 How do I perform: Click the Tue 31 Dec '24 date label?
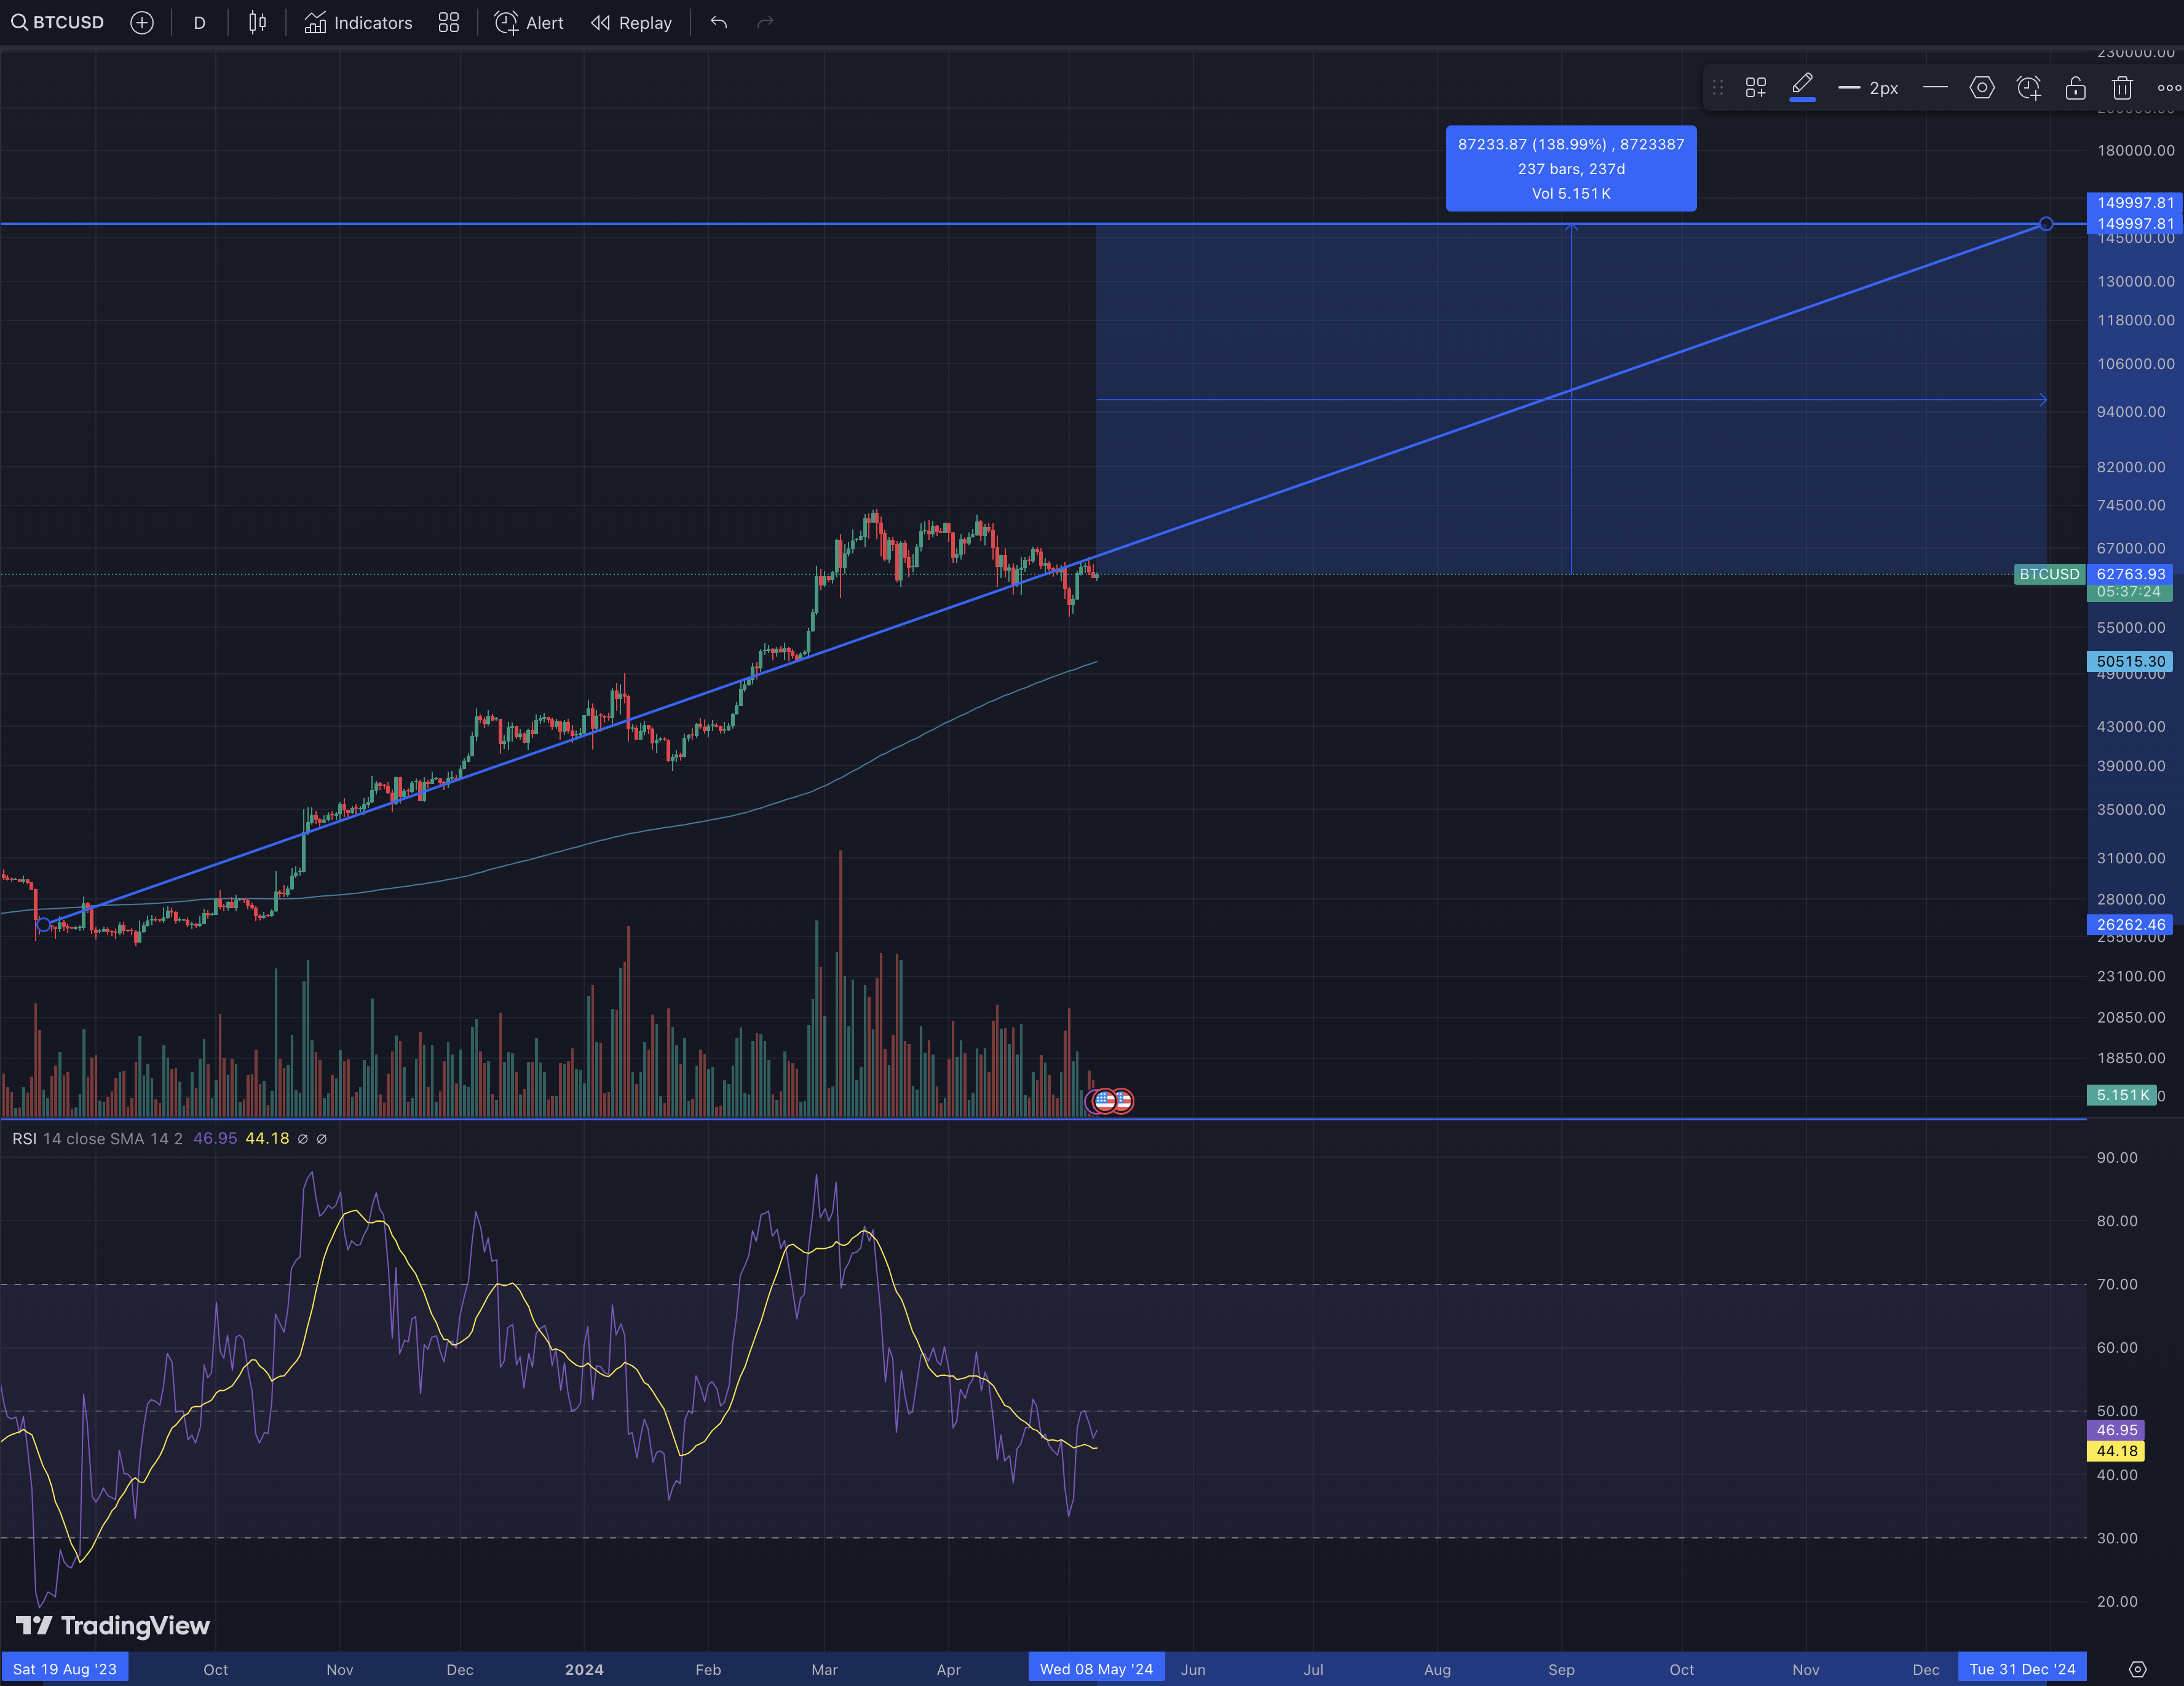2022,1669
